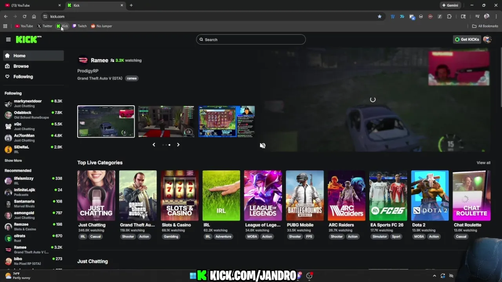This screenshot has width=502, height=282.
Task: Select the slots stream thumbnail
Action: point(227,121)
